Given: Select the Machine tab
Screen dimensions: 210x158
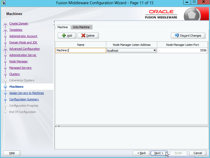Looking at the screenshot, I should 63,27.
